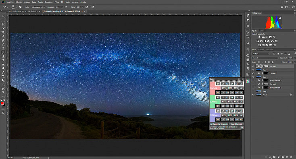This screenshot has height=159, width=296.
Task: Hide the Capa 3 layer
Action: click(253, 70)
